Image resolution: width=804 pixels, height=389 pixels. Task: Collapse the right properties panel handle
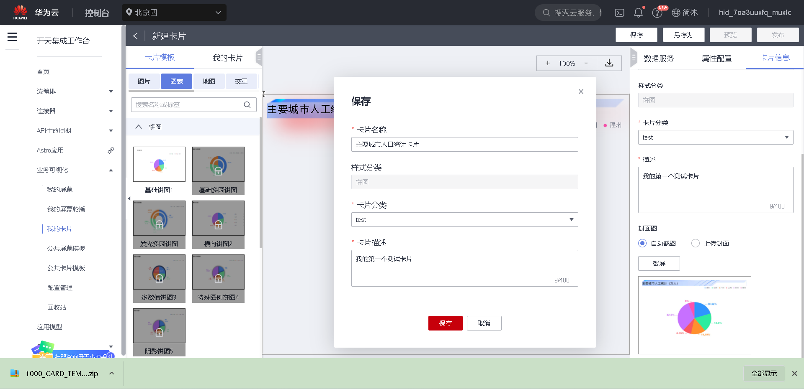tap(633, 57)
